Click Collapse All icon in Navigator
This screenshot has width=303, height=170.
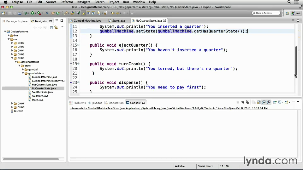51,27
